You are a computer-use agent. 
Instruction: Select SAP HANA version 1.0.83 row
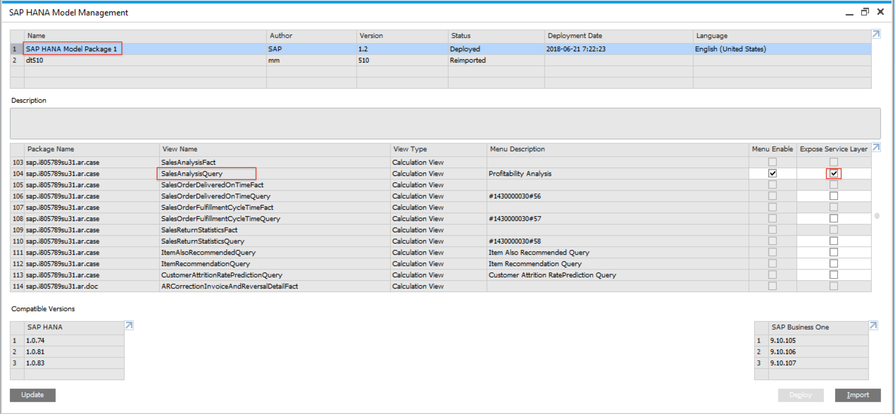(x=67, y=363)
